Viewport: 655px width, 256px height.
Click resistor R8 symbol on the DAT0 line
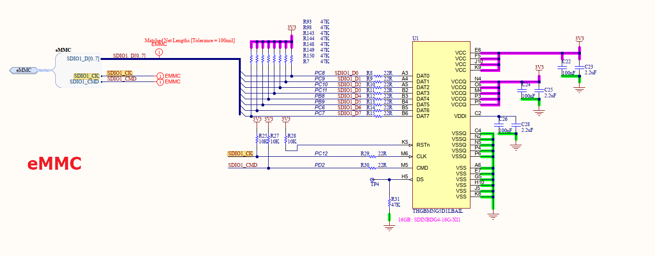(378, 76)
